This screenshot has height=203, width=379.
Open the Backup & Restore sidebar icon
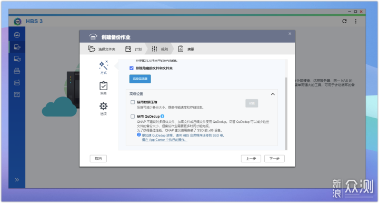coord(17,47)
